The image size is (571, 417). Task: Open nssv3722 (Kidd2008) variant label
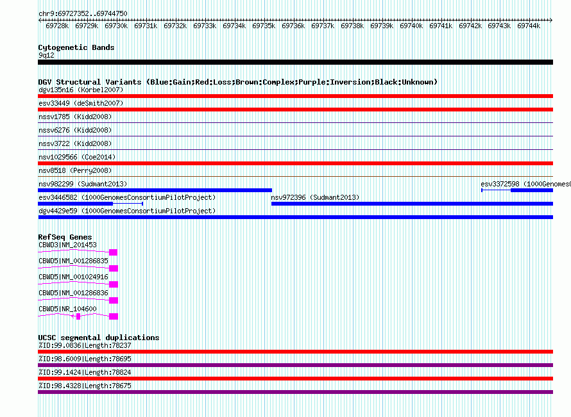pyautogui.click(x=75, y=143)
